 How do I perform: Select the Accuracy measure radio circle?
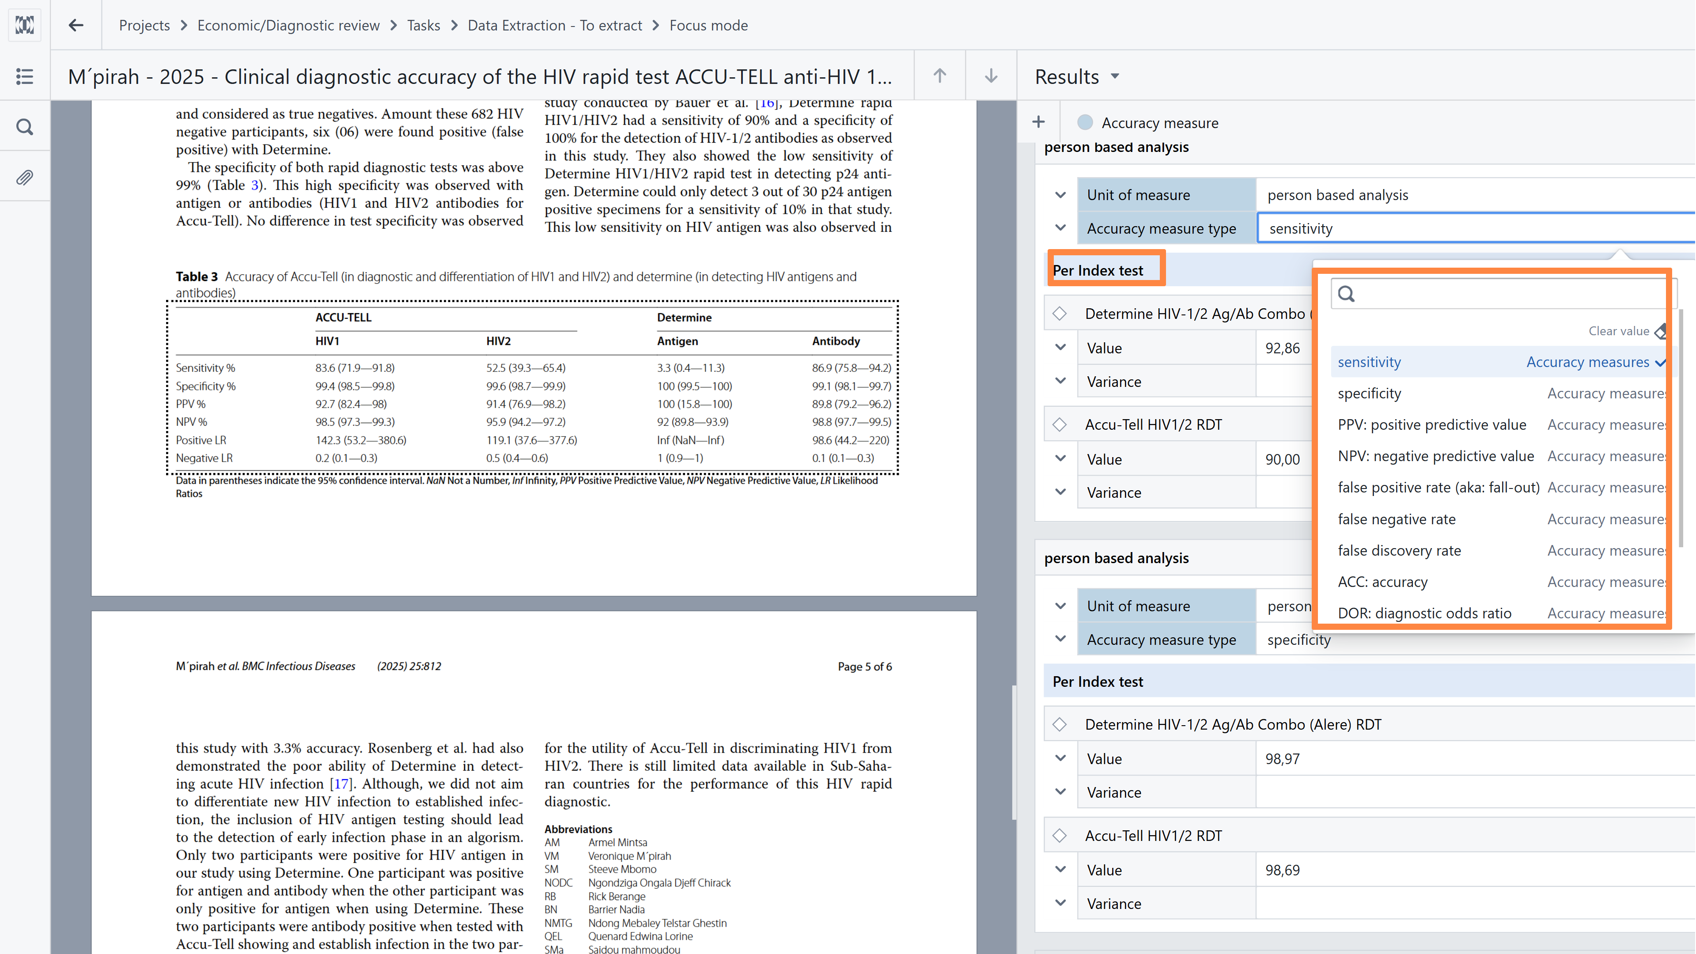1084,122
